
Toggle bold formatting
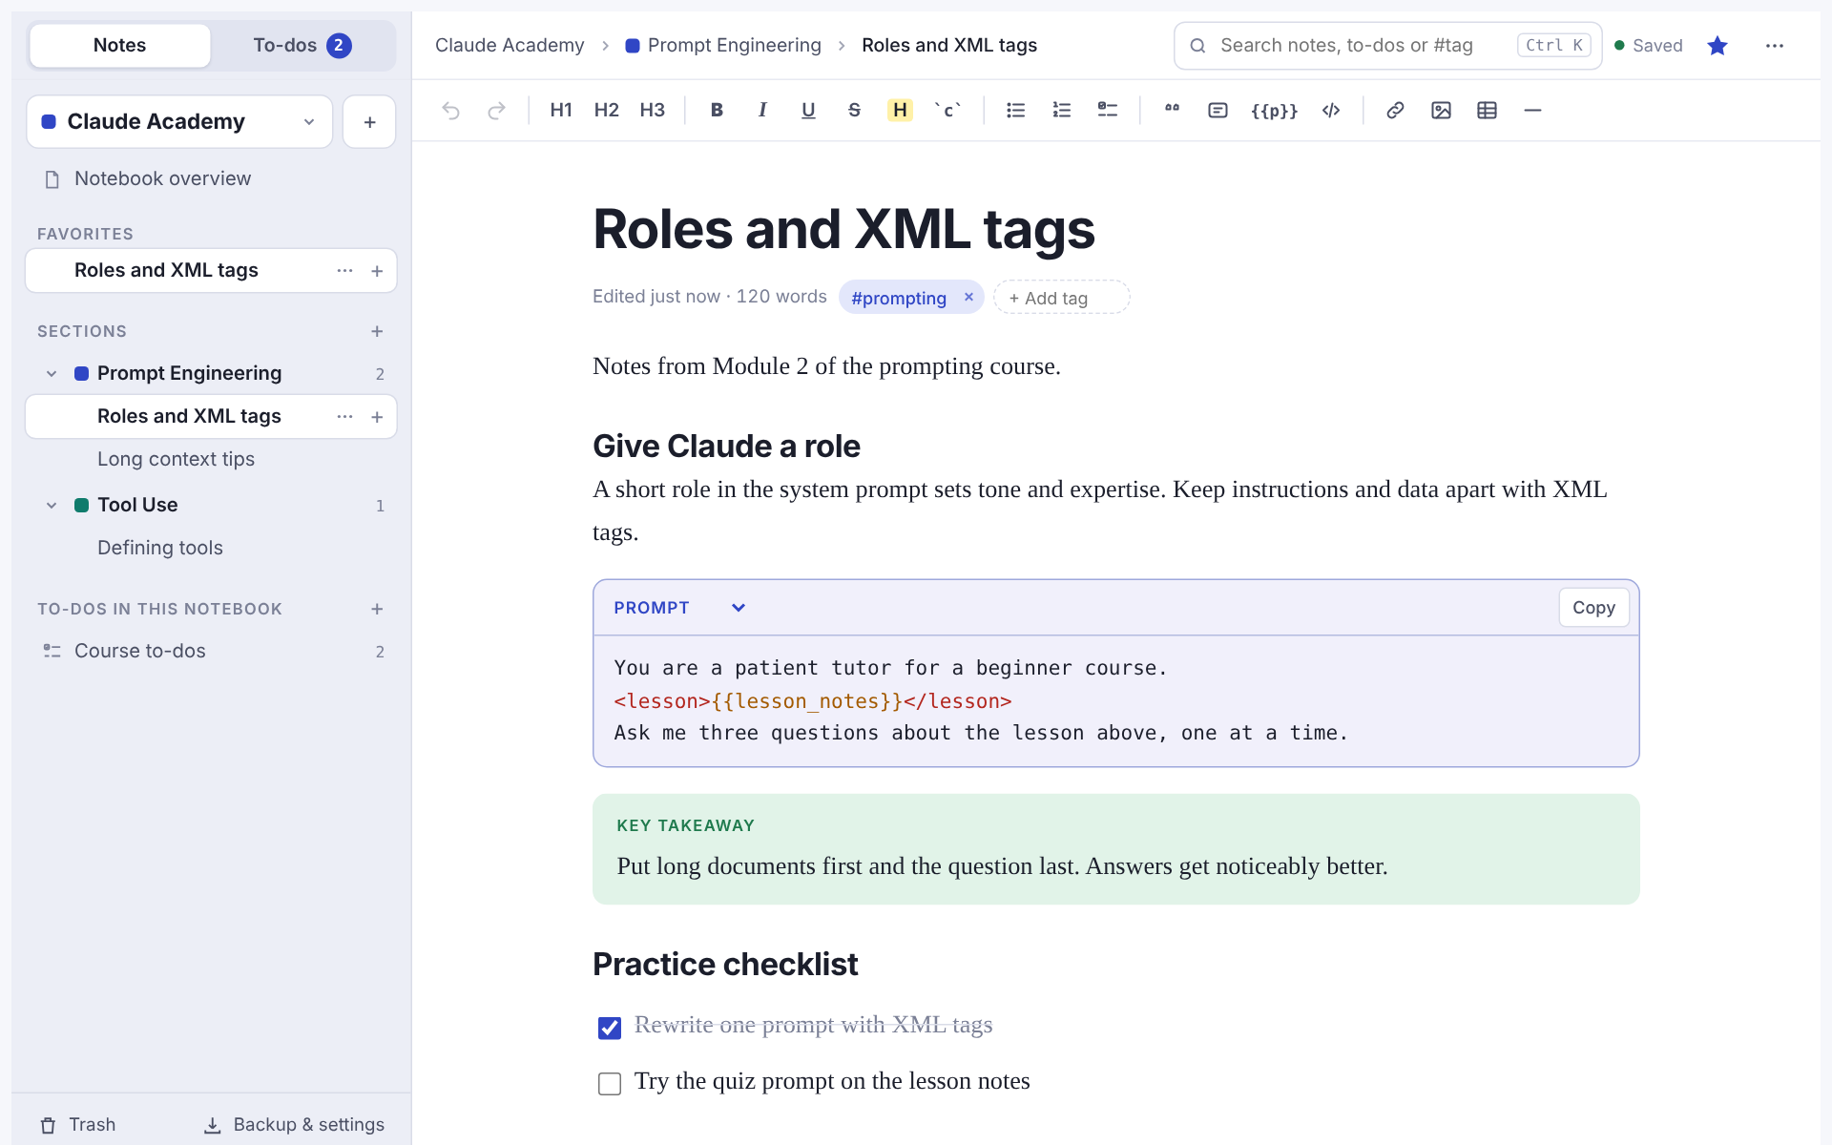pyautogui.click(x=717, y=111)
